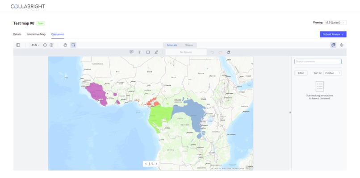Click the Search comments field
This screenshot has height=178, width=360.
(x=318, y=62)
